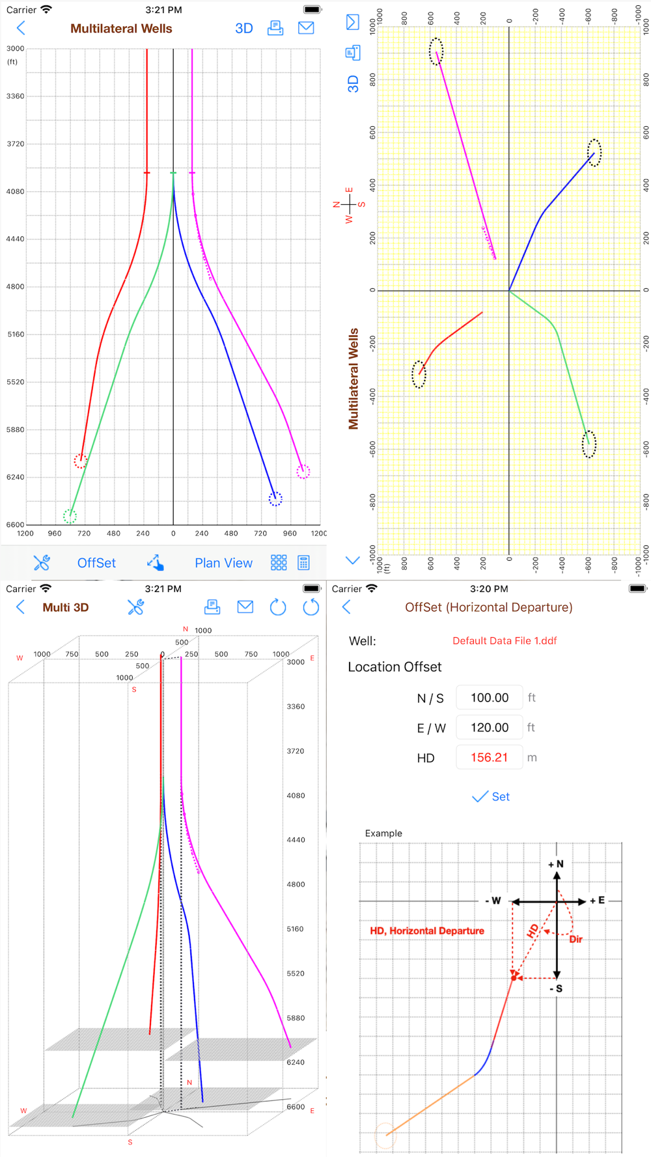Select blue dotted target circle in section view
This screenshot has width=651, height=1157.
pyautogui.click(x=275, y=499)
